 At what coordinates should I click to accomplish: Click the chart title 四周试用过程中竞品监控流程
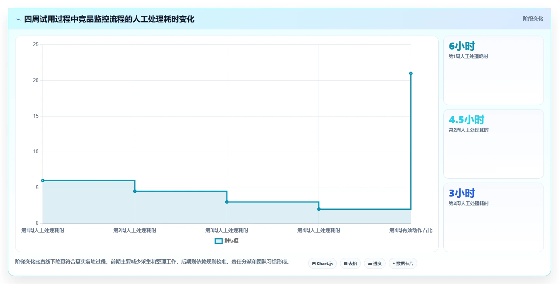click(109, 19)
